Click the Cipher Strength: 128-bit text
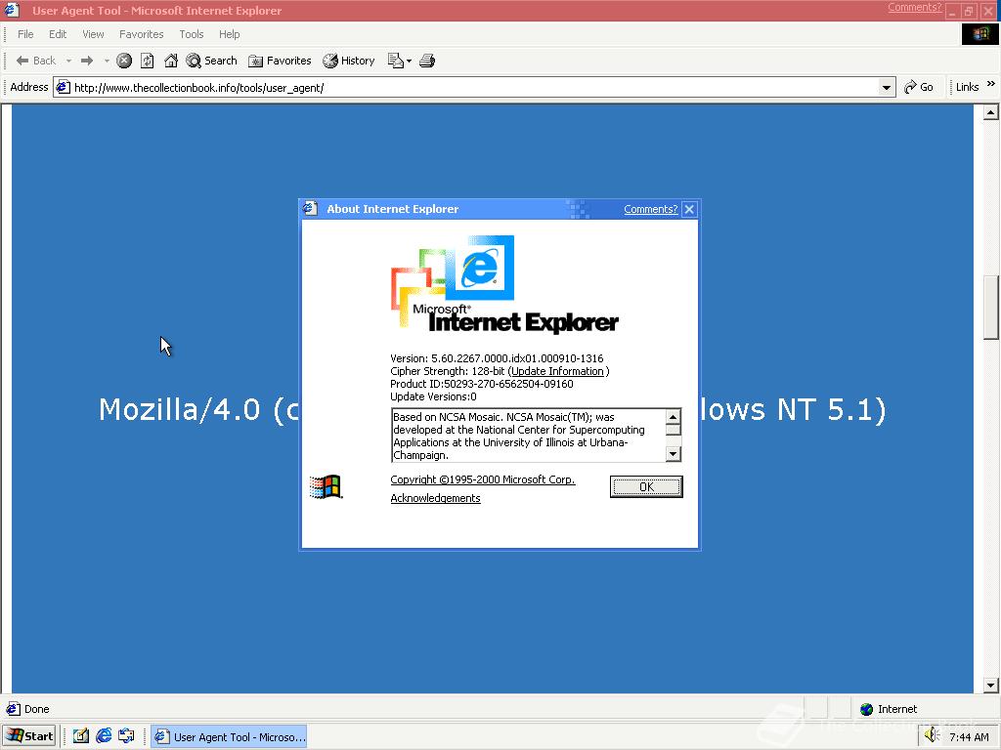Viewport: 1001px width, 750px height. [448, 371]
